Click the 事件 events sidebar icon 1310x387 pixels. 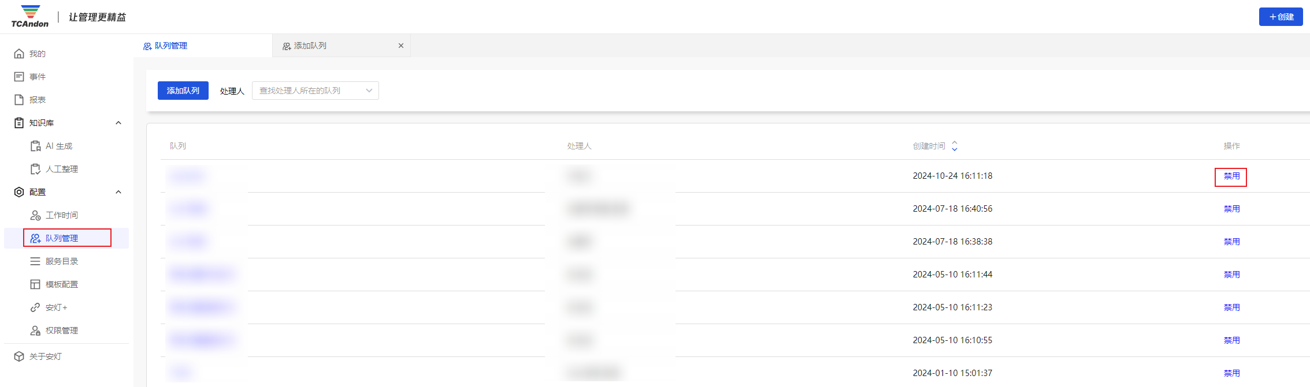(19, 77)
